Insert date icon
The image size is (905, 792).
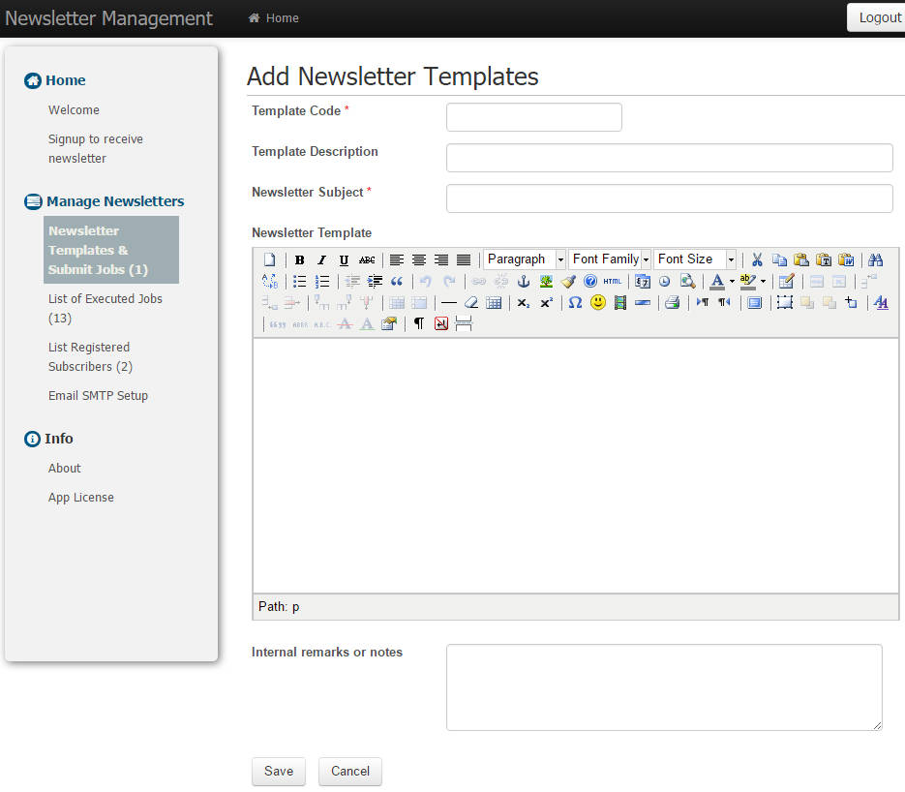coord(643,281)
